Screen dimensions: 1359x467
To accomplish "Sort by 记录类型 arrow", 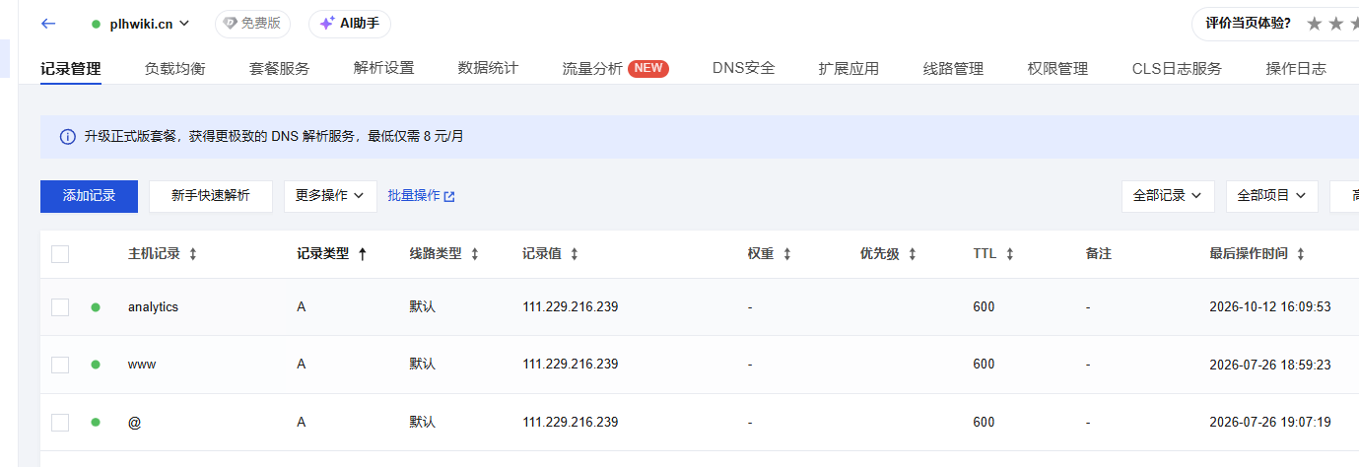I will pos(362,254).
